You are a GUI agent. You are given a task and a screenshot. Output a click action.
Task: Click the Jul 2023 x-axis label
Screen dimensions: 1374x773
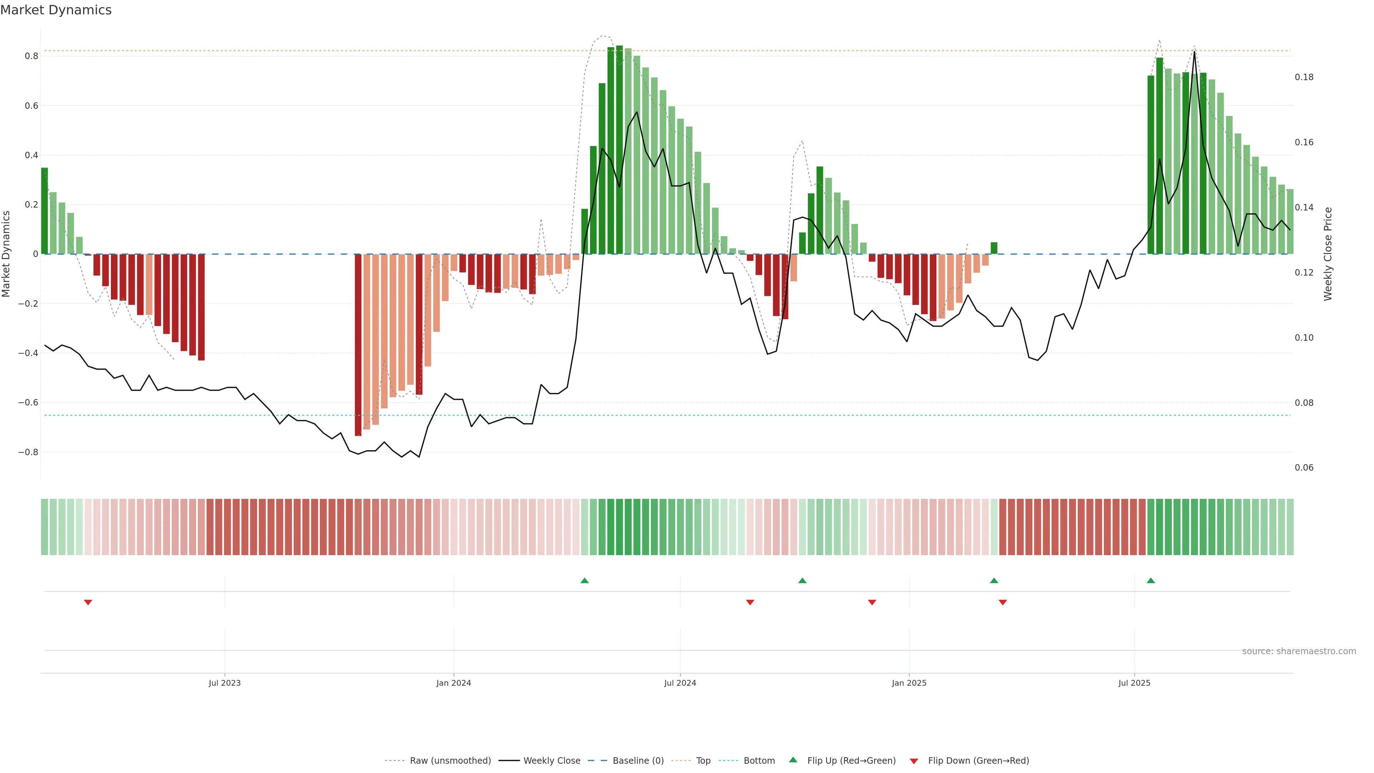tap(225, 683)
